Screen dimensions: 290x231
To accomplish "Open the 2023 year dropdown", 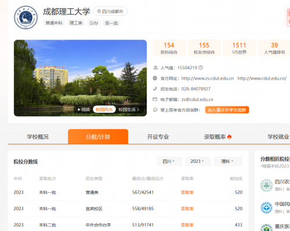I will pyautogui.click(x=198, y=161).
